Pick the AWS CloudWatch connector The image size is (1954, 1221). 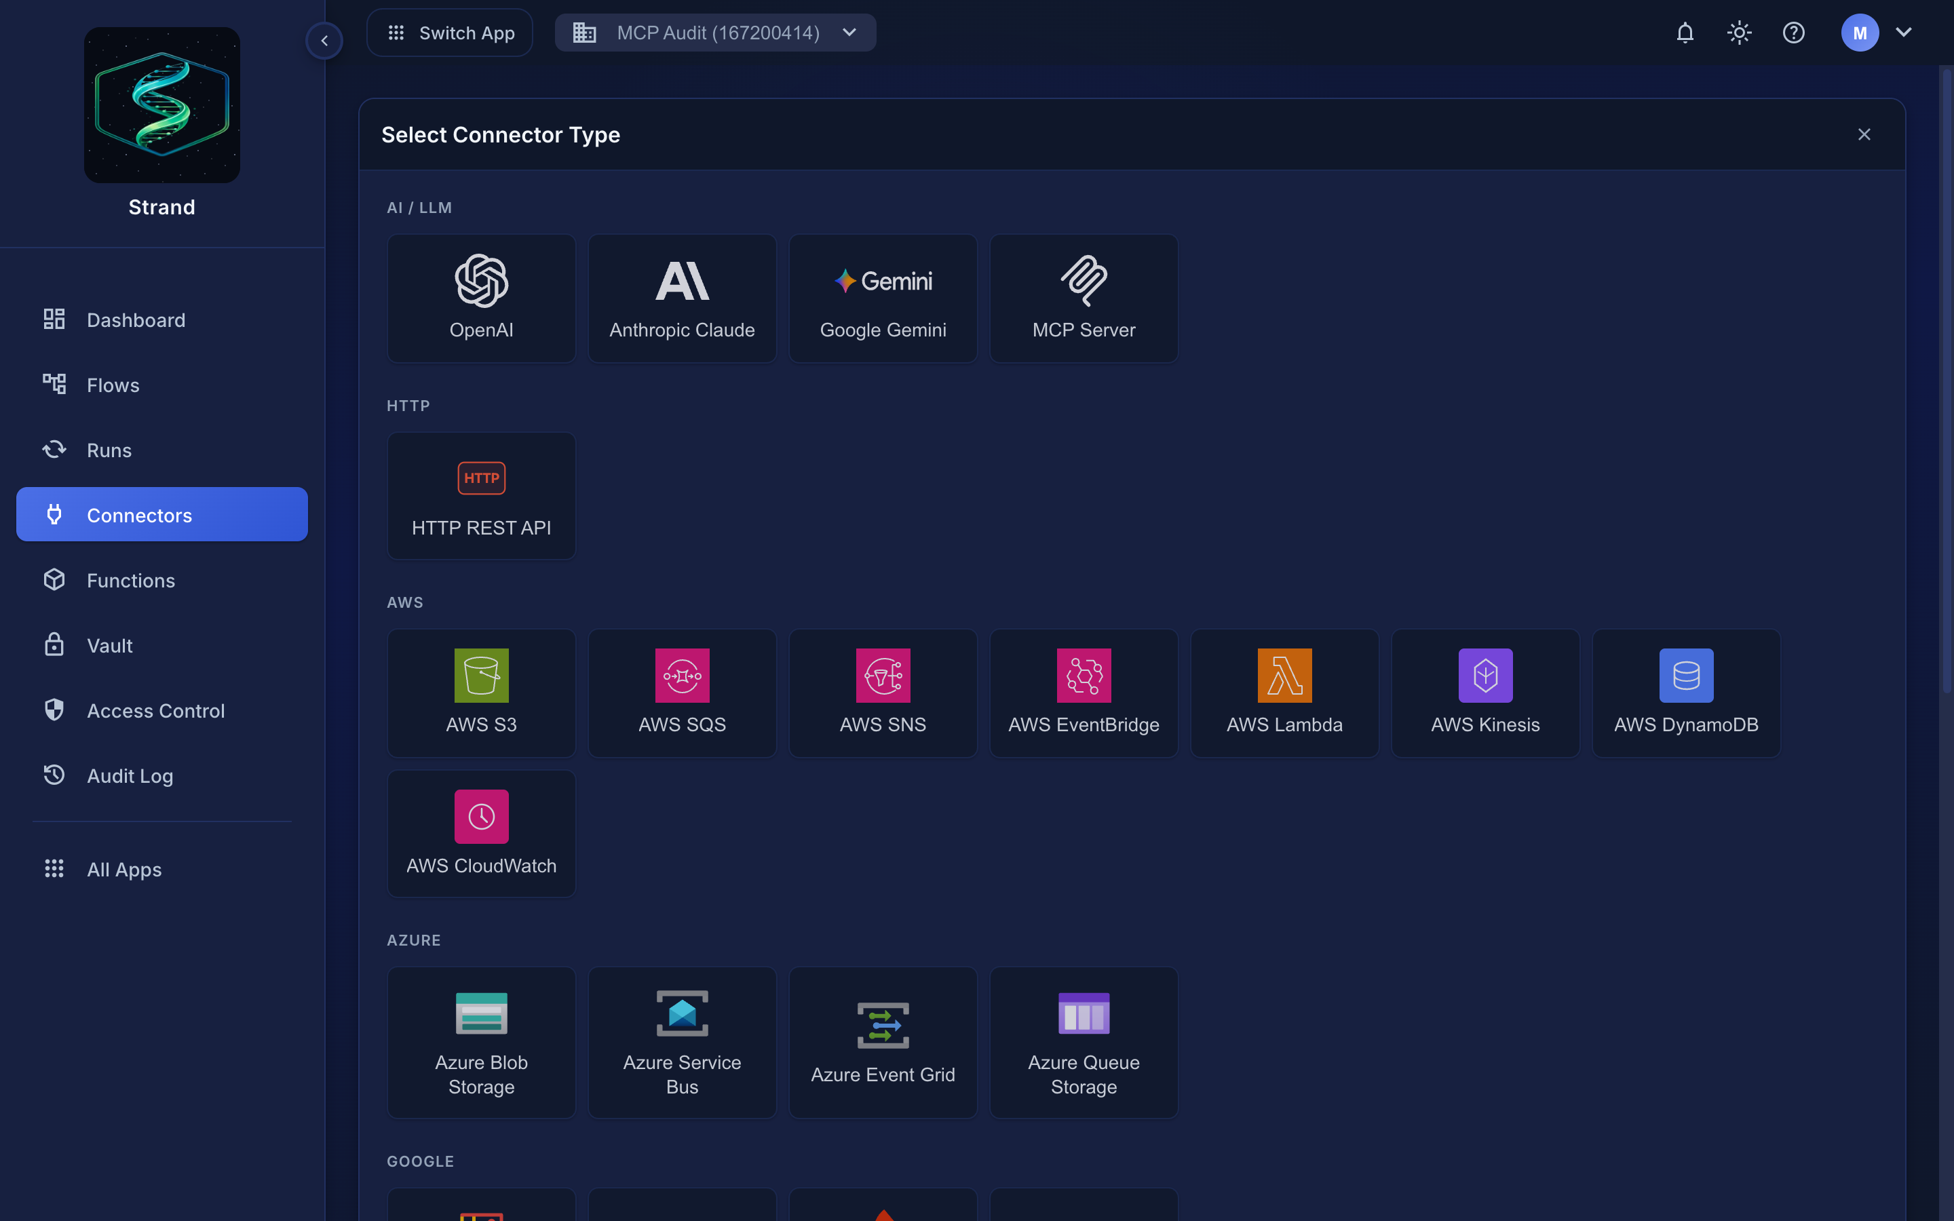coord(481,834)
